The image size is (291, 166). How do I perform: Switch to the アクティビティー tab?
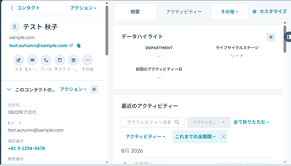coord(184,12)
